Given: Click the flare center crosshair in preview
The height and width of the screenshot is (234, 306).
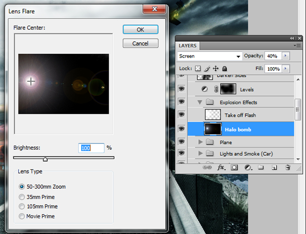Looking at the screenshot, I should [31, 81].
